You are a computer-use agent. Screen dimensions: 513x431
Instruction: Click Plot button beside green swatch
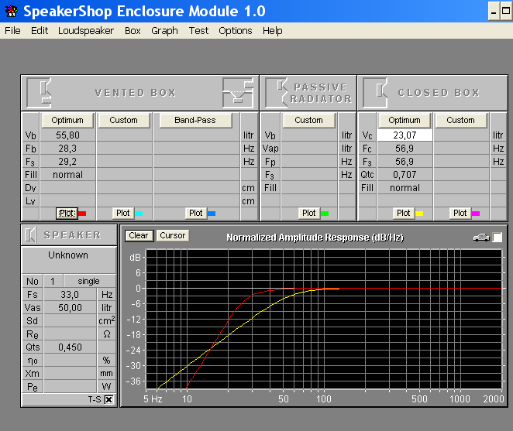309,214
